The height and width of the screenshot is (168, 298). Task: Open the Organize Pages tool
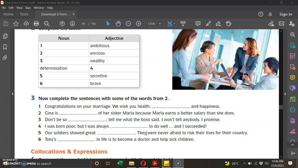point(292,56)
